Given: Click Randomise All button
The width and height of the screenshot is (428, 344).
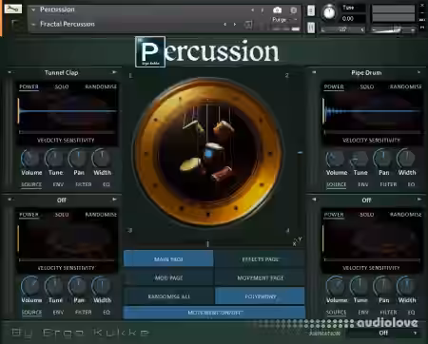Looking at the screenshot, I should point(168,296).
